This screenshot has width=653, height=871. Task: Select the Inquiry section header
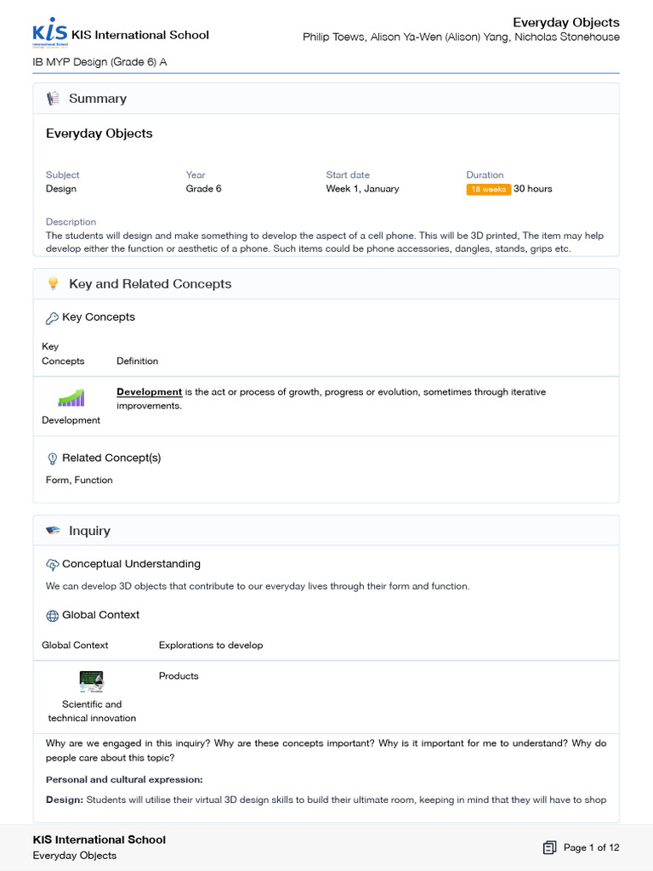point(89,531)
